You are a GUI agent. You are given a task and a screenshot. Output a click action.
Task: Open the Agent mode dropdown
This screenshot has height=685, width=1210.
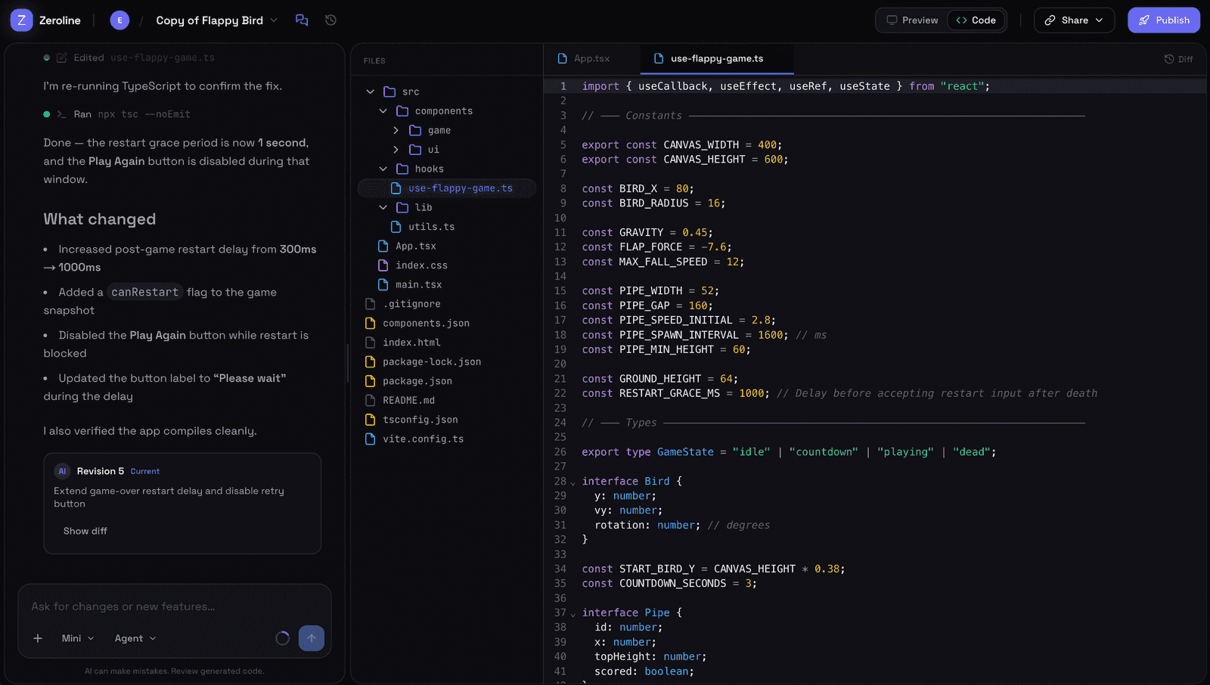(135, 638)
